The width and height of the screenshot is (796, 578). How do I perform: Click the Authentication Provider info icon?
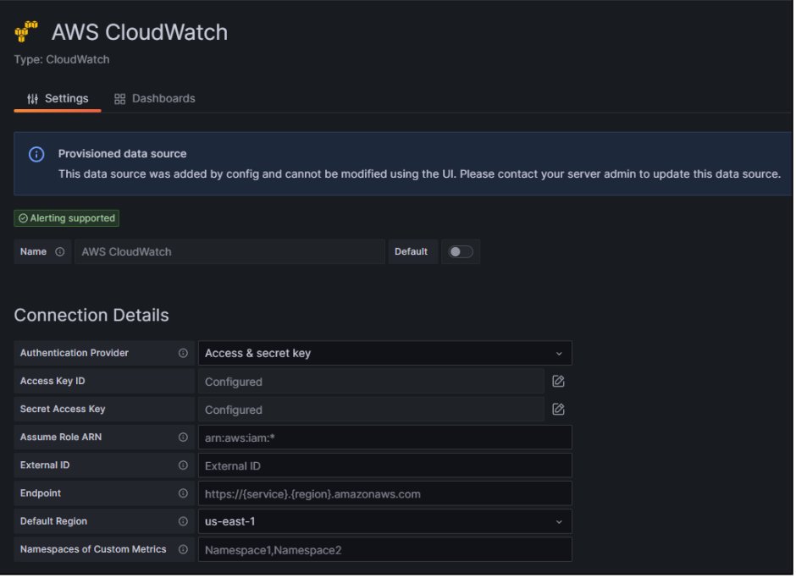pos(183,354)
